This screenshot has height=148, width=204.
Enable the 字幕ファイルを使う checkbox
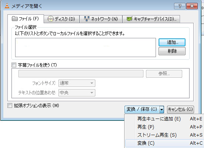click(x=14, y=65)
